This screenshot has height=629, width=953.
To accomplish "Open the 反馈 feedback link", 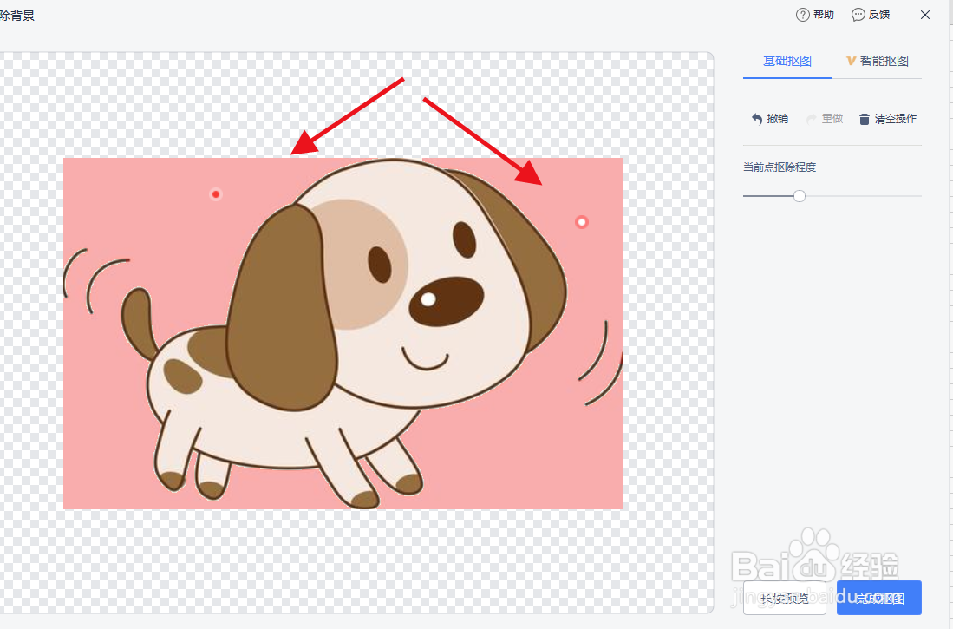I will pos(871,15).
